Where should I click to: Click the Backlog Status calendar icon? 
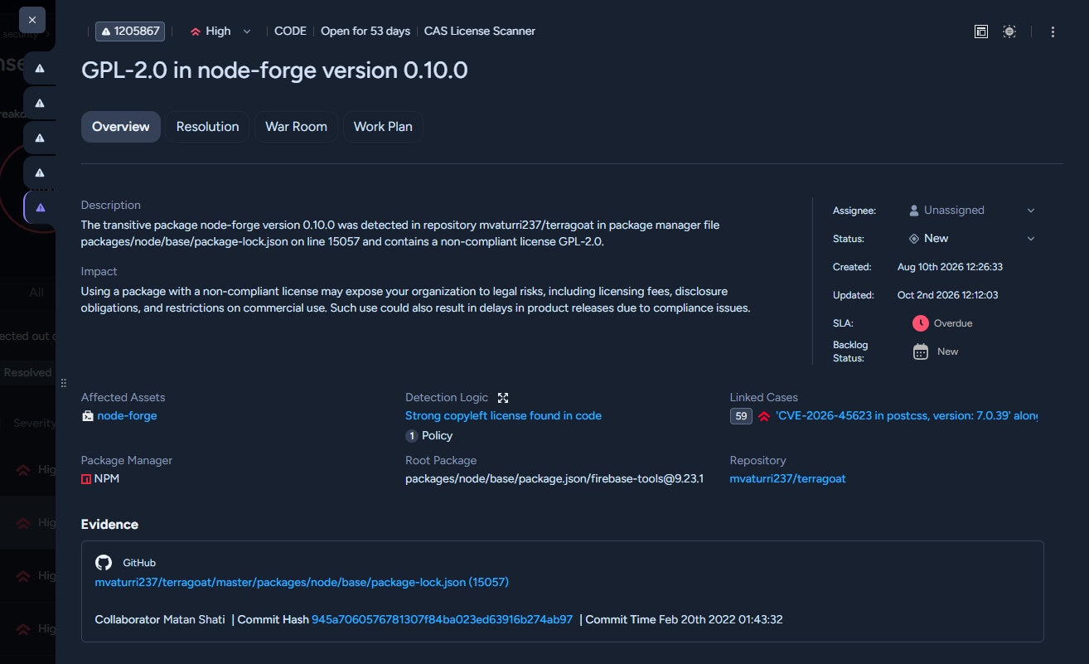920,351
